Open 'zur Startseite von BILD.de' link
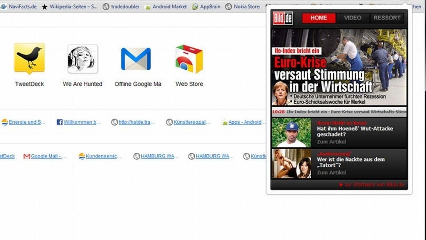This screenshot has height=240, width=426. 372,185
